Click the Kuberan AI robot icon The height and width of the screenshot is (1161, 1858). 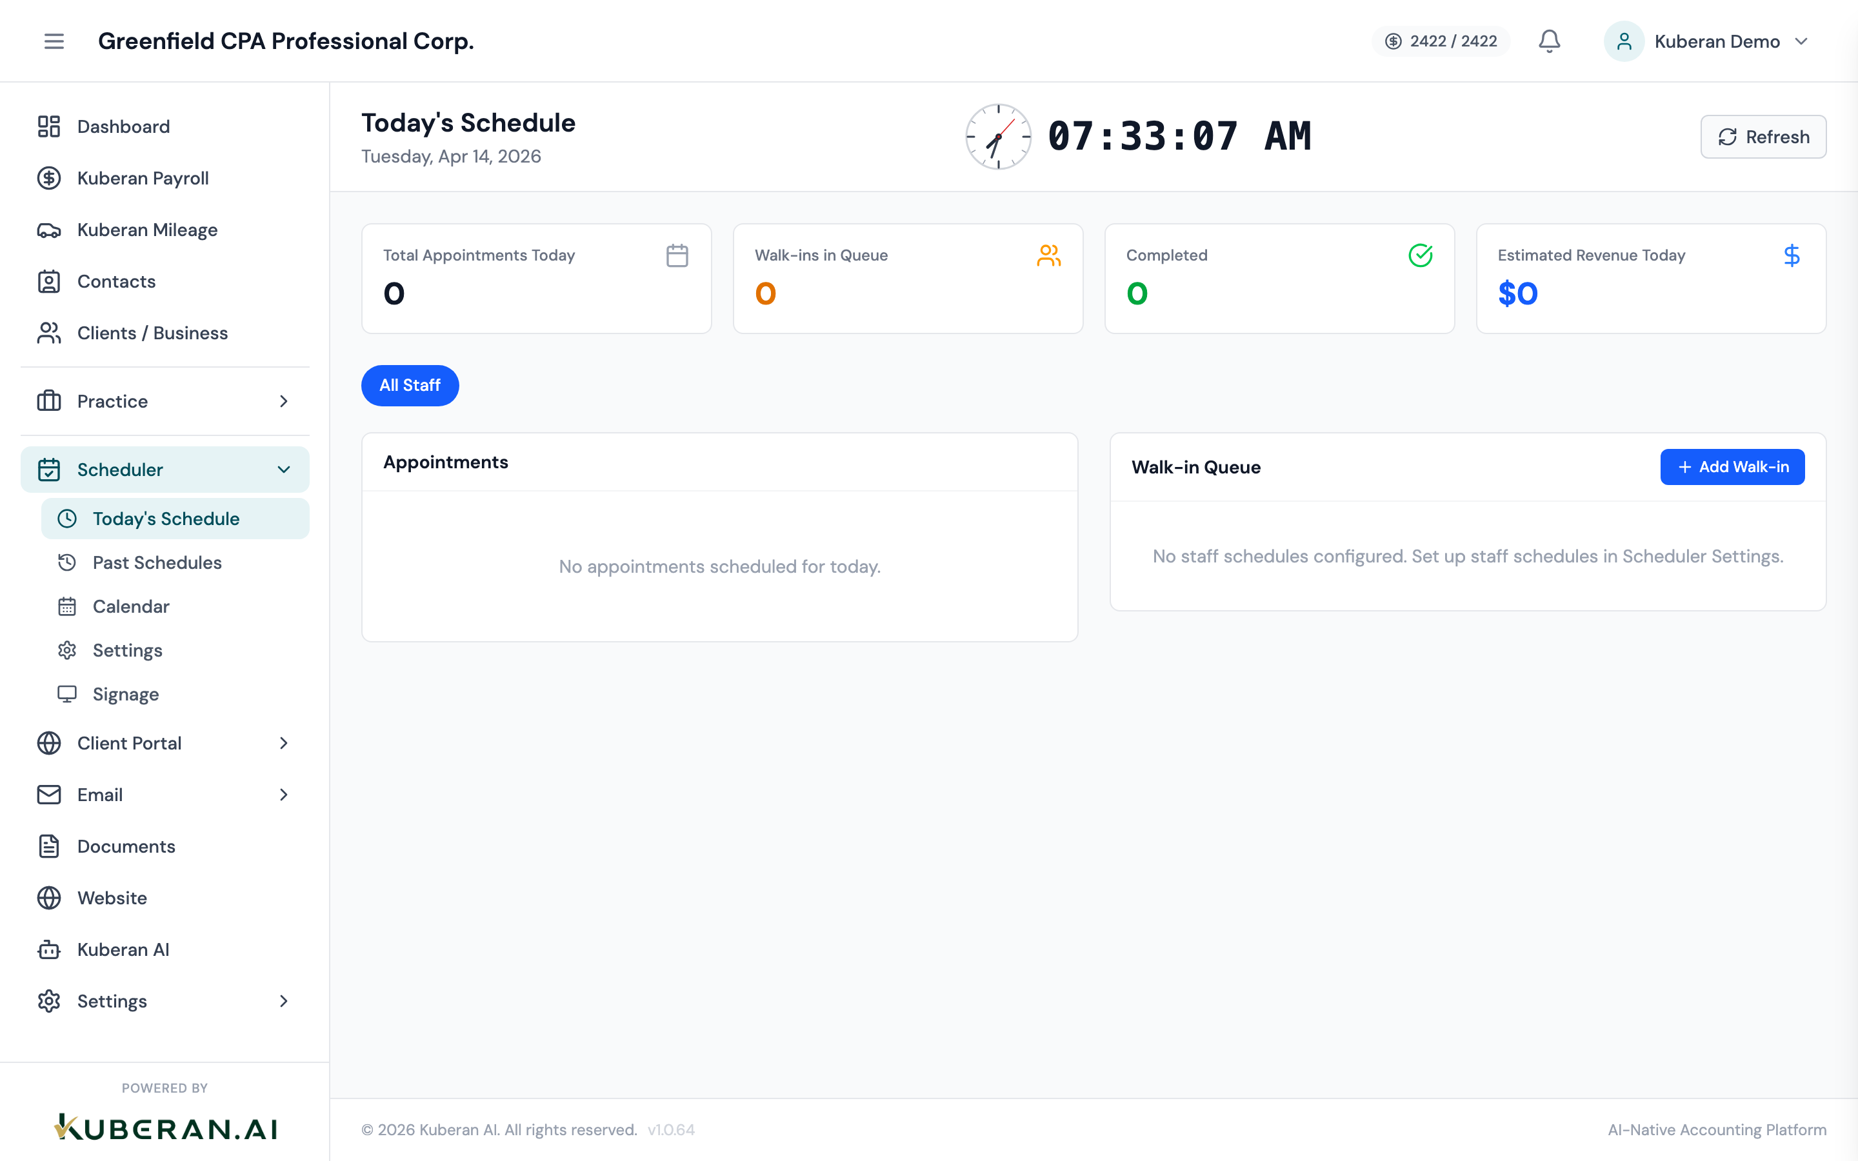49,949
